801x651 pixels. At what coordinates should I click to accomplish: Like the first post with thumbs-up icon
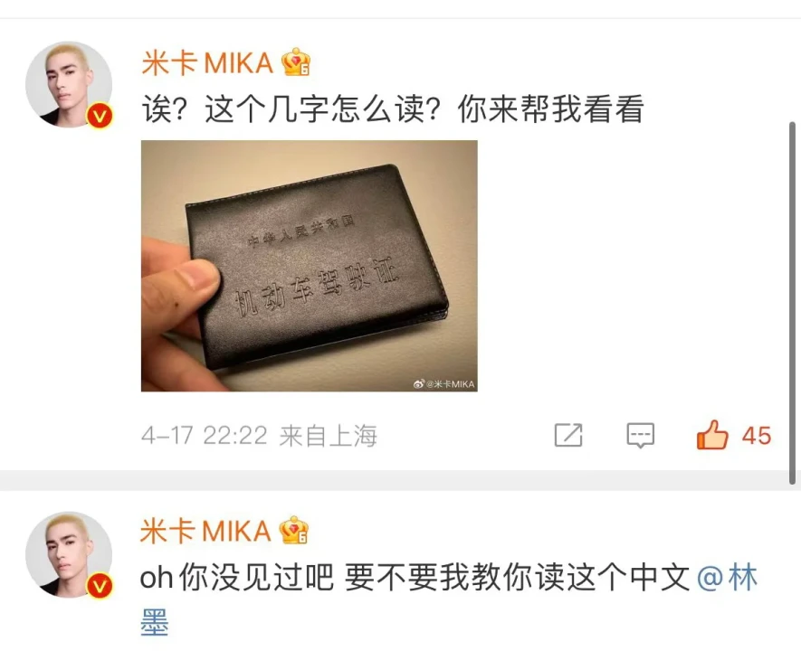click(712, 435)
